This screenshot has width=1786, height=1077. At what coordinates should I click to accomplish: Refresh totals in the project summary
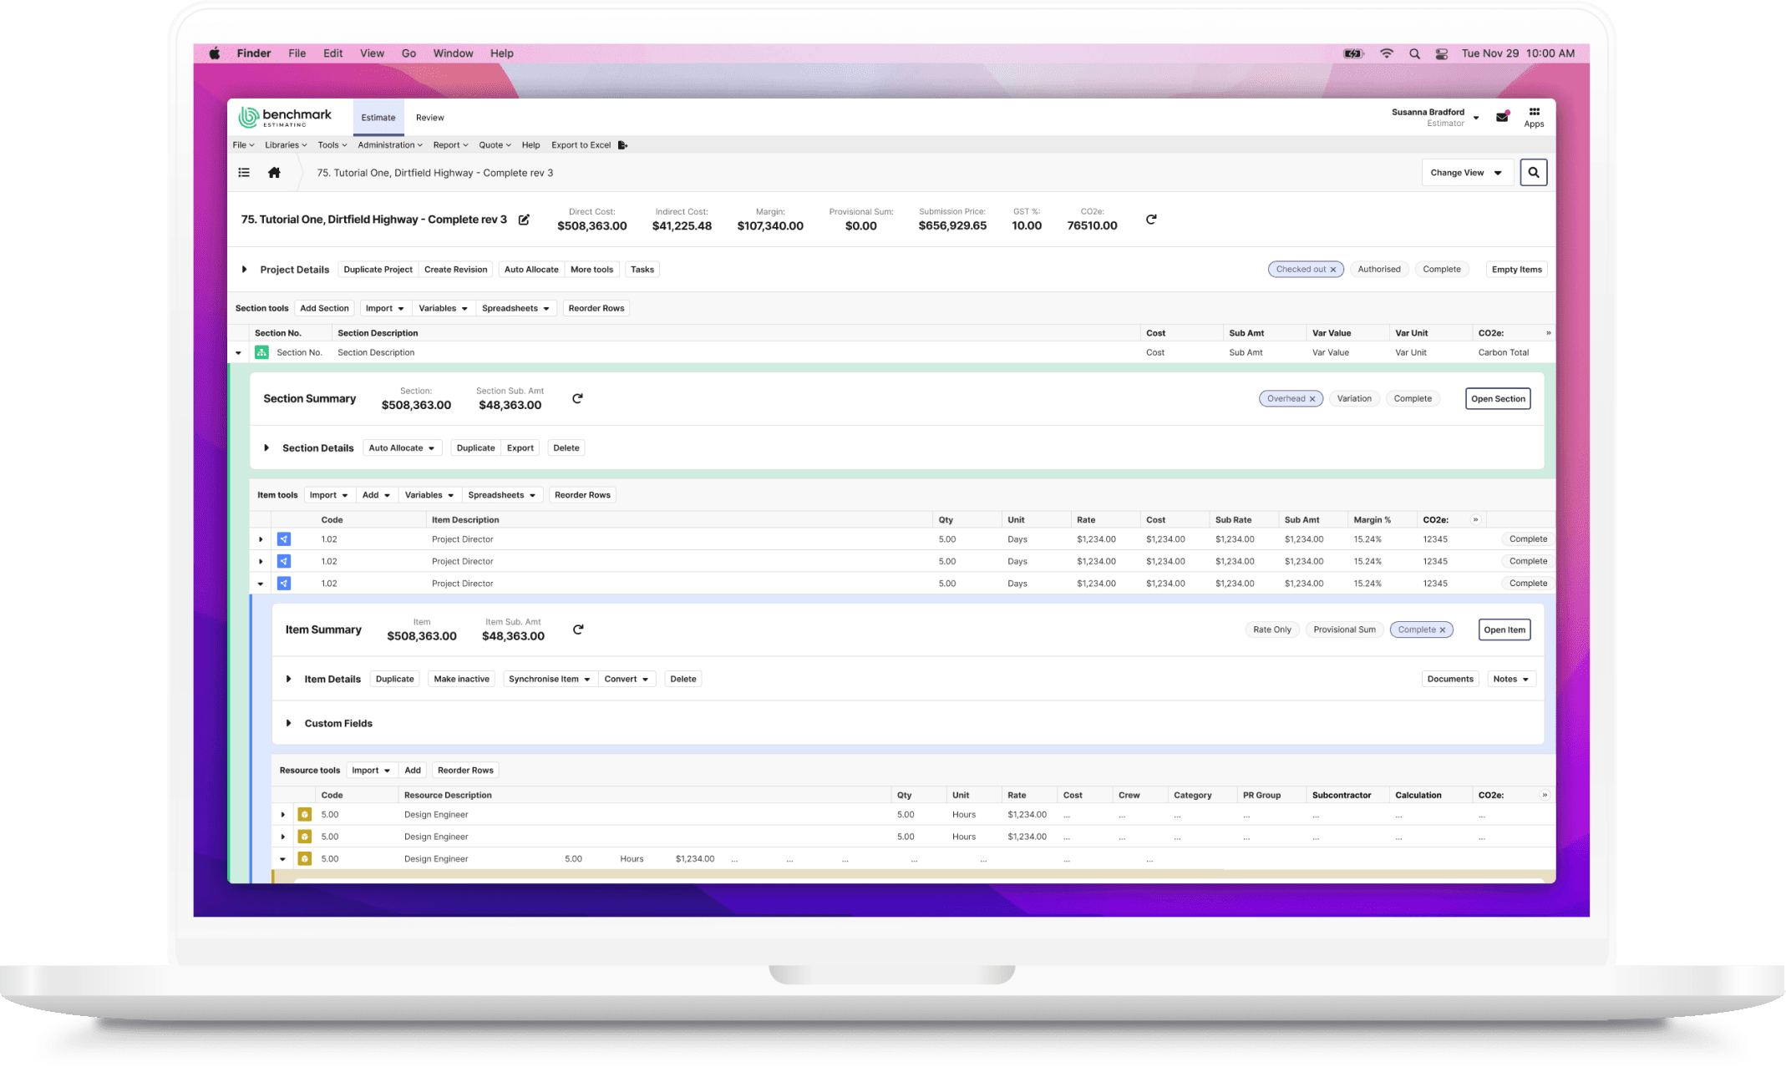tap(1151, 220)
